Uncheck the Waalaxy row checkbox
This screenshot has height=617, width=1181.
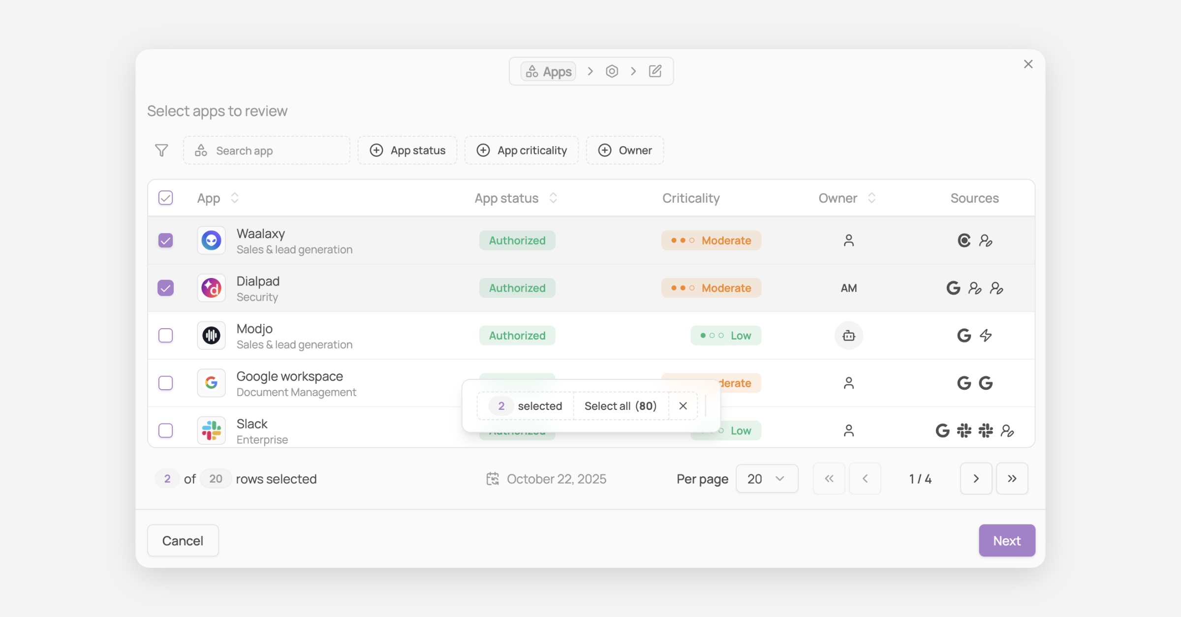tap(166, 241)
